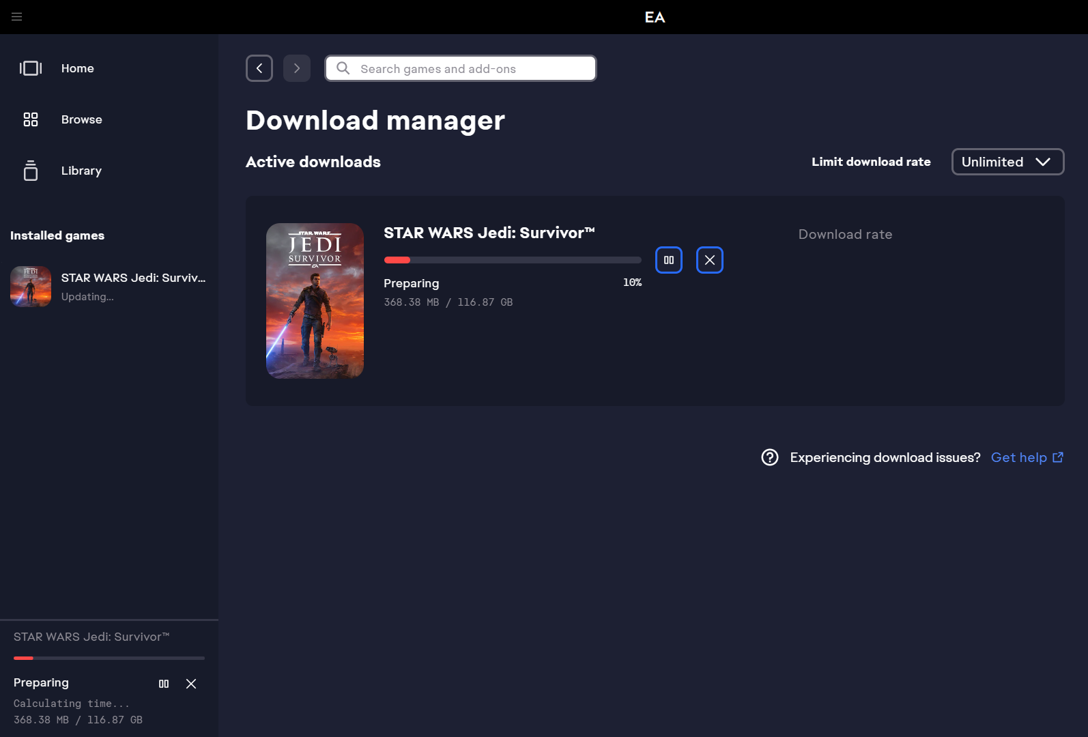Open the hamburger menu in title bar
The image size is (1088, 737).
tap(17, 17)
